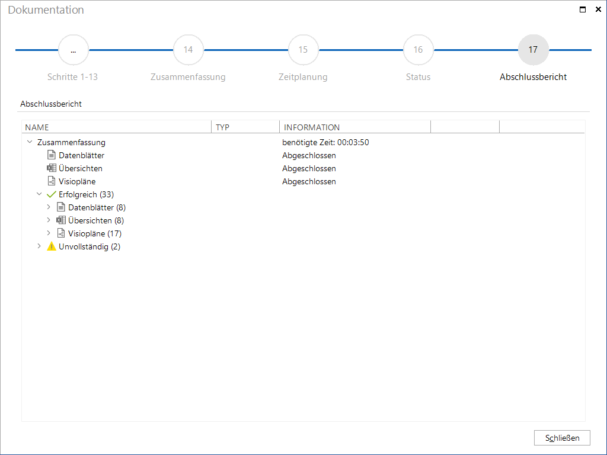Go to step 15 Zeitplanung
This screenshot has height=455, width=607.
[x=303, y=50]
